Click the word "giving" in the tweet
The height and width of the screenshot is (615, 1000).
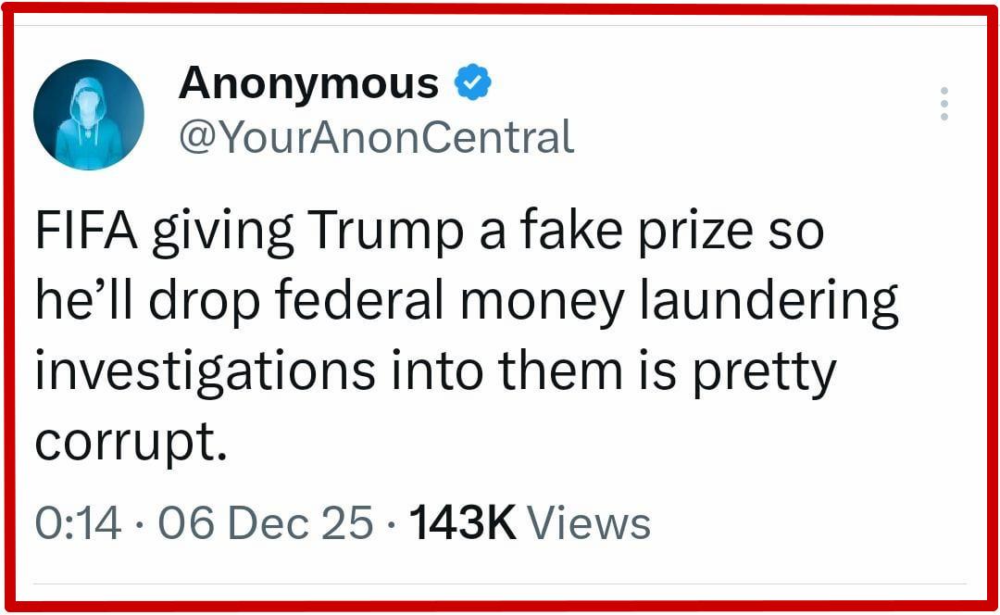[x=222, y=232]
